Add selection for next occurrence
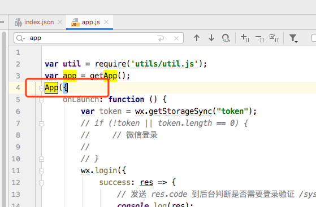316x207 pixels. tap(245, 38)
